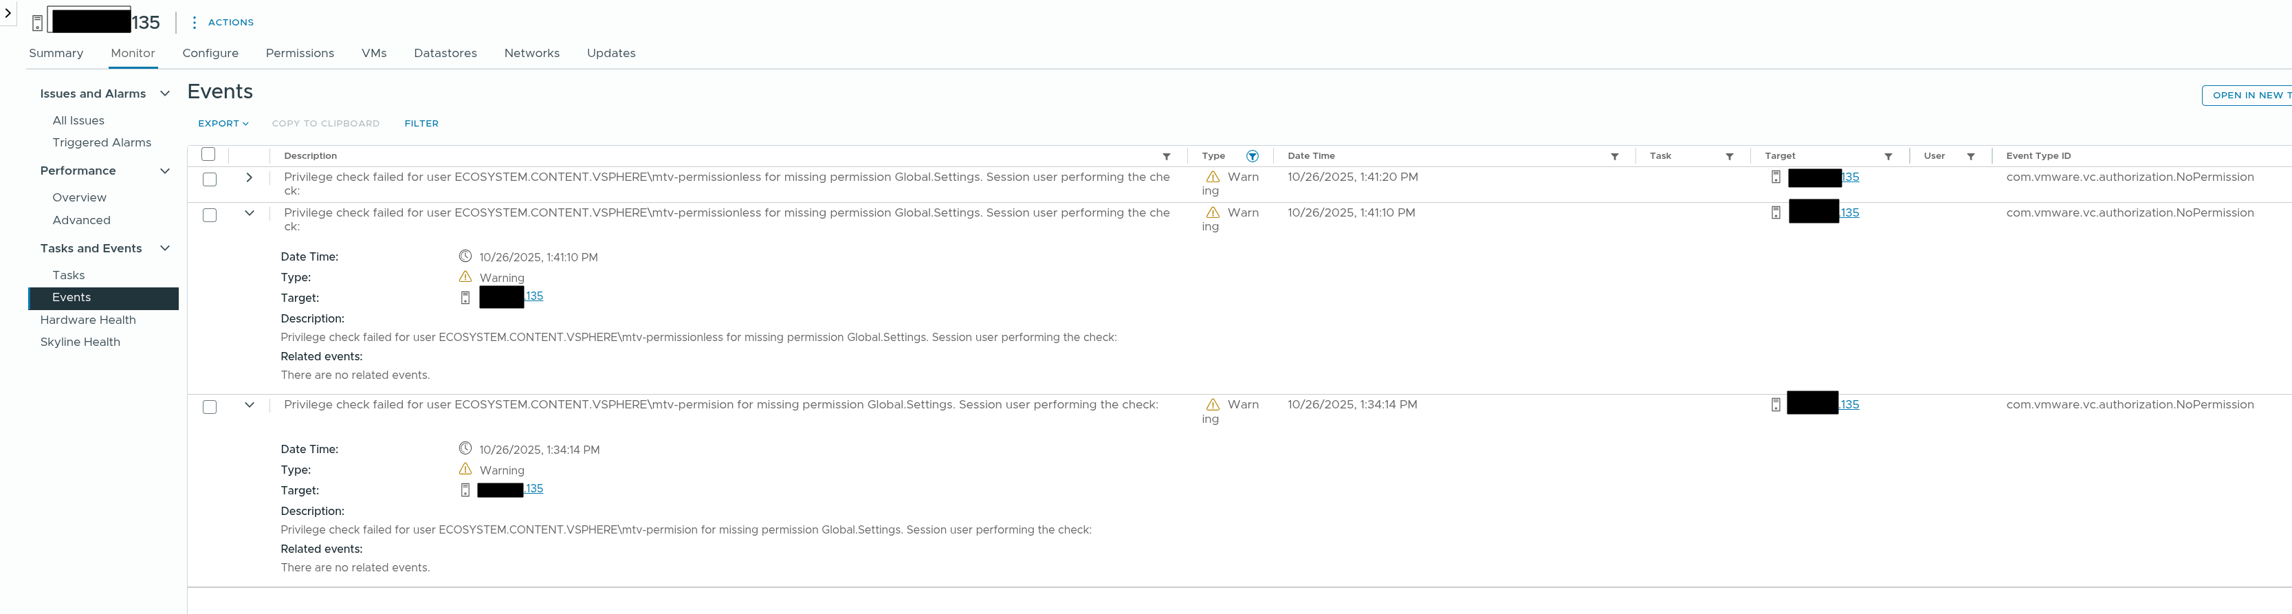Toggle the select-all events checkbox in header

208,155
